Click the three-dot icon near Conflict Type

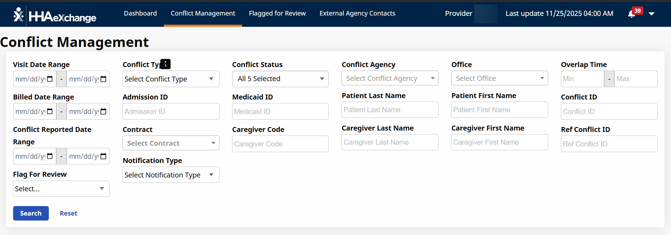pyautogui.click(x=165, y=64)
